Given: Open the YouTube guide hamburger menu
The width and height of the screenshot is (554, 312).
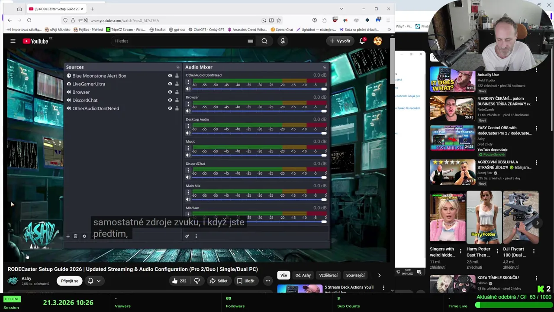Looking at the screenshot, I should (13, 41).
